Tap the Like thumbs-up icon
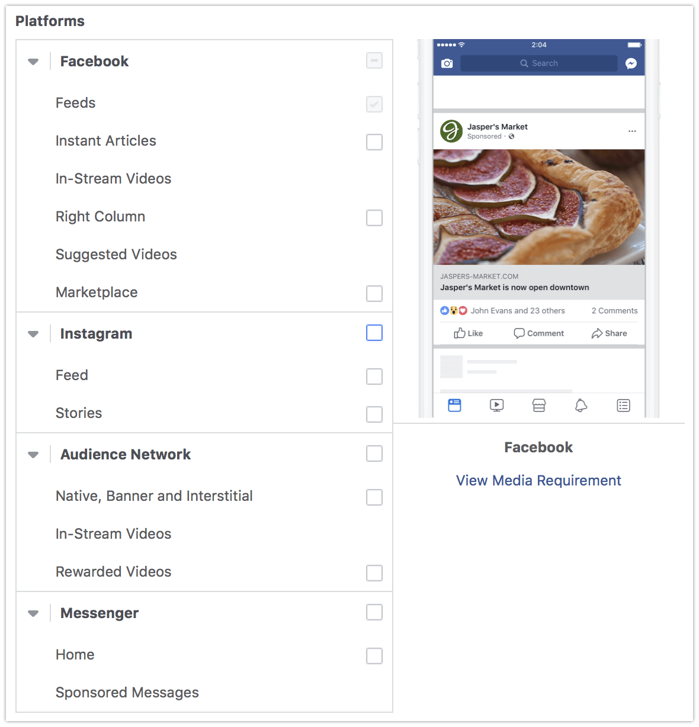Image resolution: width=699 pixels, height=727 pixels. click(460, 333)
